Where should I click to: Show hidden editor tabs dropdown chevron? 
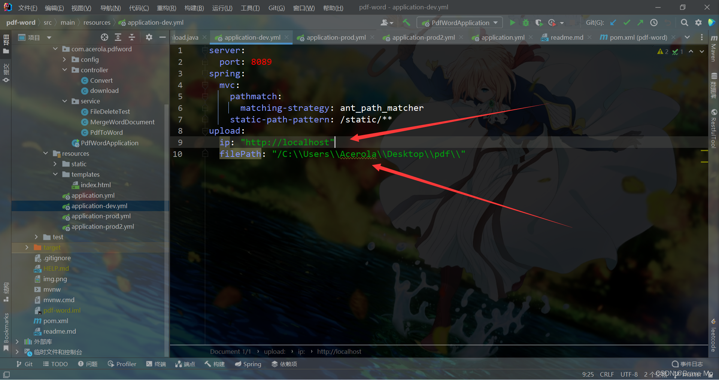pos(687,37)
